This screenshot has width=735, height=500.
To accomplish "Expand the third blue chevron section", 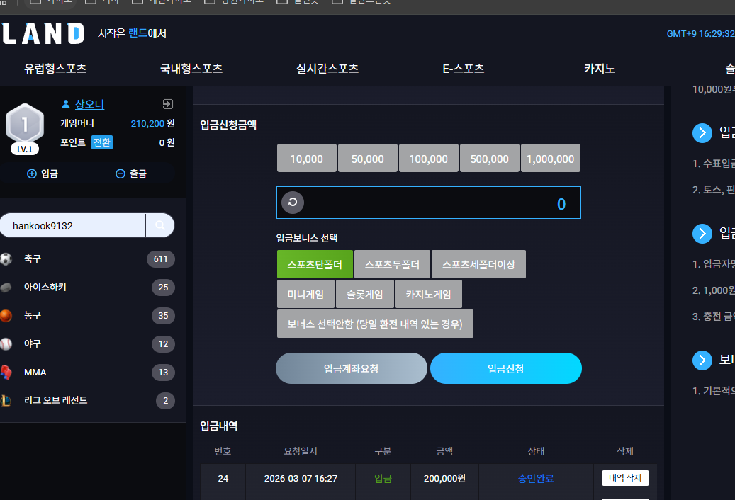I will (702, 360).
